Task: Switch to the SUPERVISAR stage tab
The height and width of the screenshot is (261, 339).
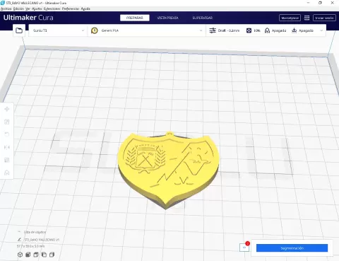Action: 203,18
